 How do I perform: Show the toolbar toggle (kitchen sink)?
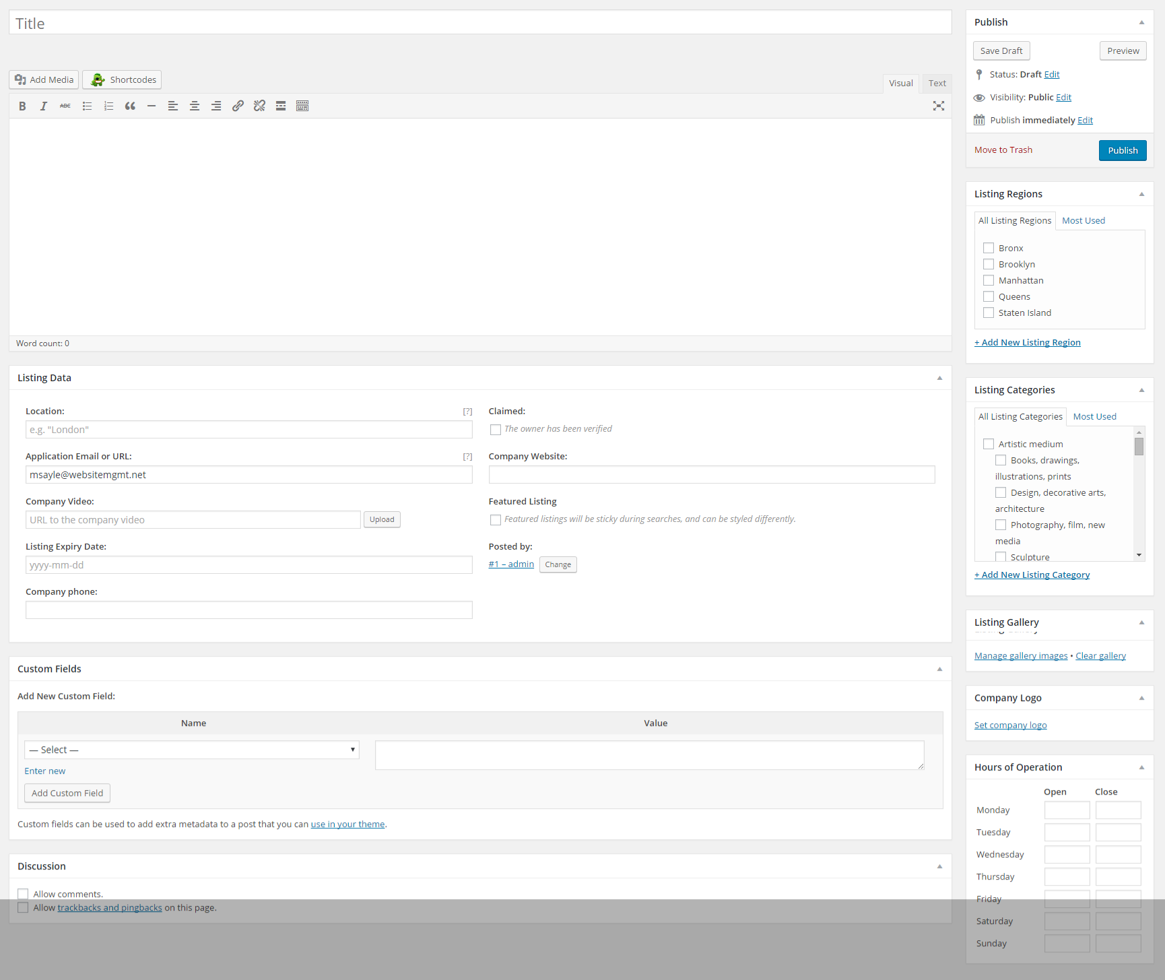click(302, 106)
